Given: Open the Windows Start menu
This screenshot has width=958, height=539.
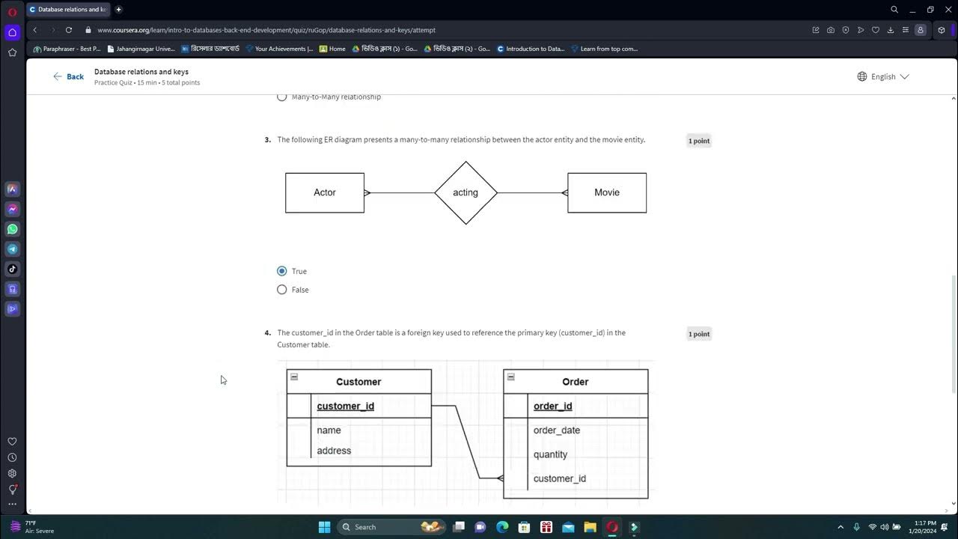Looking at the screenshot, I should click(x=324, y=527).
